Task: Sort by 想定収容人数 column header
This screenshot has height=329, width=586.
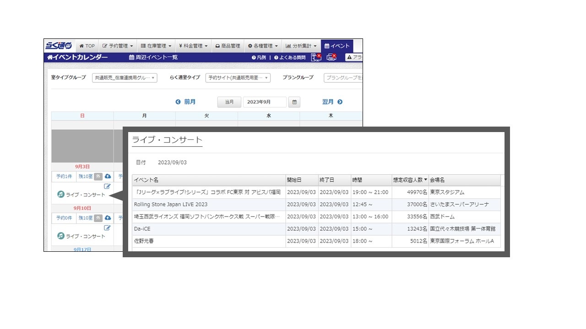Action: tap(410, 180)
